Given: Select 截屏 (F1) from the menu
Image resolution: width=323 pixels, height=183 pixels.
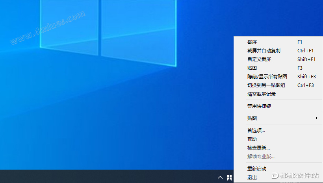Looking at the screenshot, I should coord(252,42).
